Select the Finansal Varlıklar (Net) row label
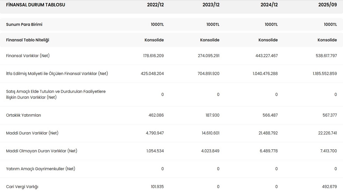Image resolution: width=343 pixels, height=193 pixels. click(x=28, y=56)
